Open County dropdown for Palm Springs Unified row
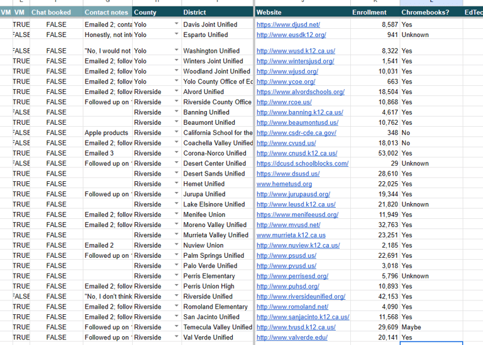Image resolution: width=483 pixels, height=345 pixels. click(177, 255)
